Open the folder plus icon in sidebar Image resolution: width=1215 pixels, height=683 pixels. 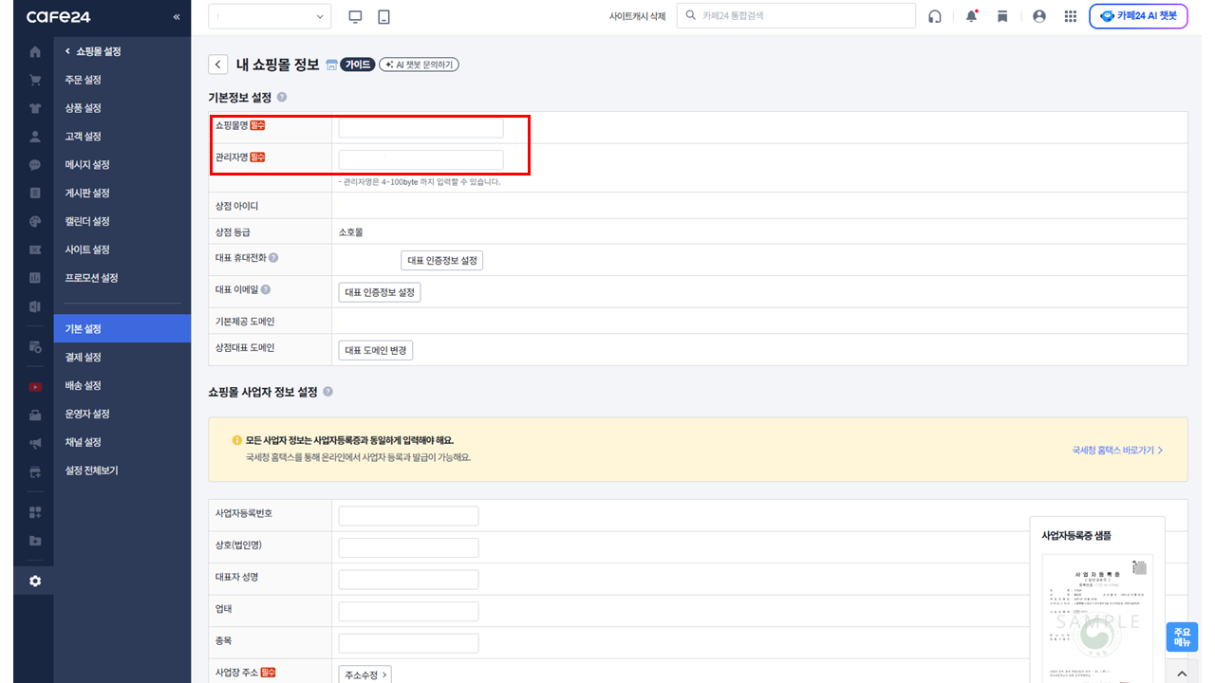[35, 541]
